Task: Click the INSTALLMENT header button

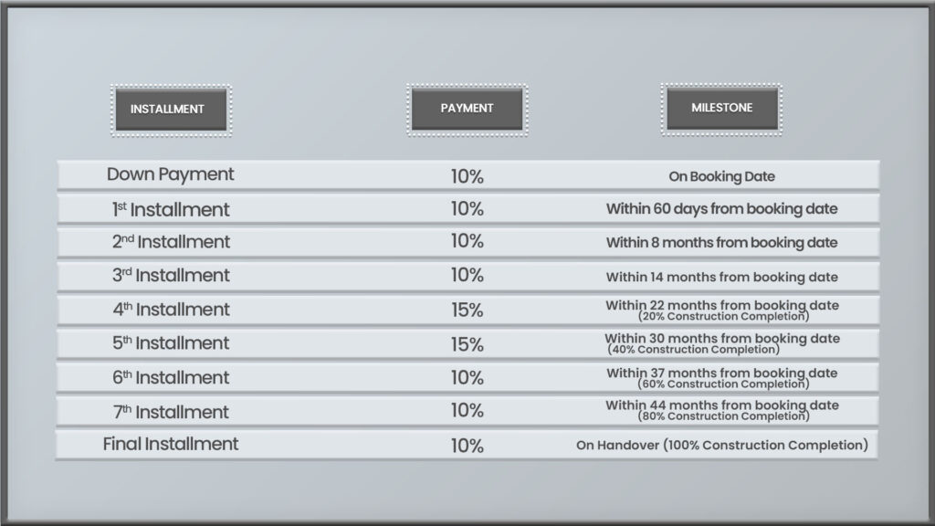Action: point(171,110)
